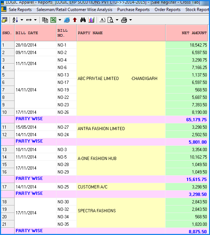Open Salesman/Retail Customer Wise Analysis menu
This screenshot has width=210, height=235.
[x=74, y=10]
